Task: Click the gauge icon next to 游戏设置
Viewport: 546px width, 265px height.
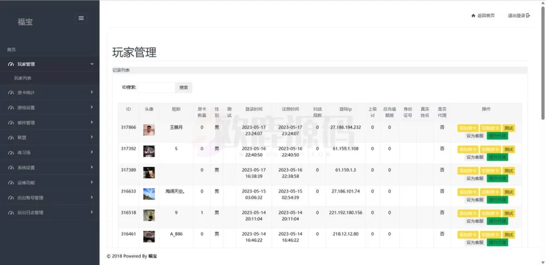Action: pyautogui.click(x=11, y=108)
